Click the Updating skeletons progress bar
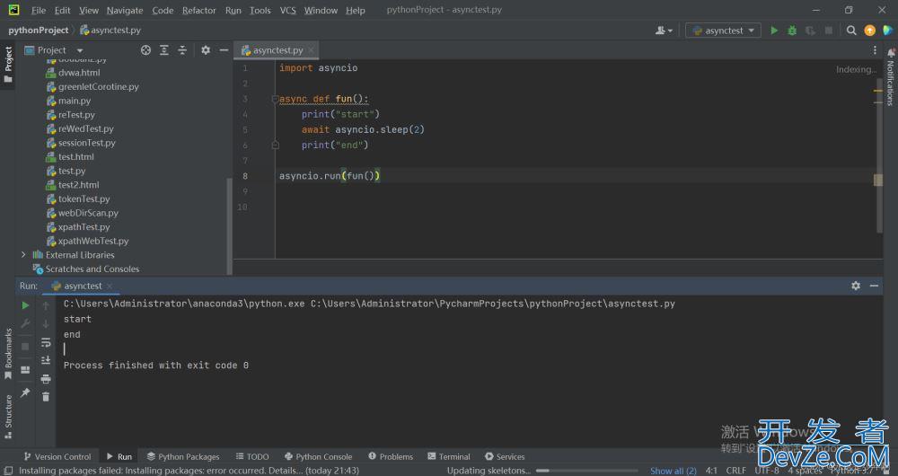 click(x=587, y=471)
